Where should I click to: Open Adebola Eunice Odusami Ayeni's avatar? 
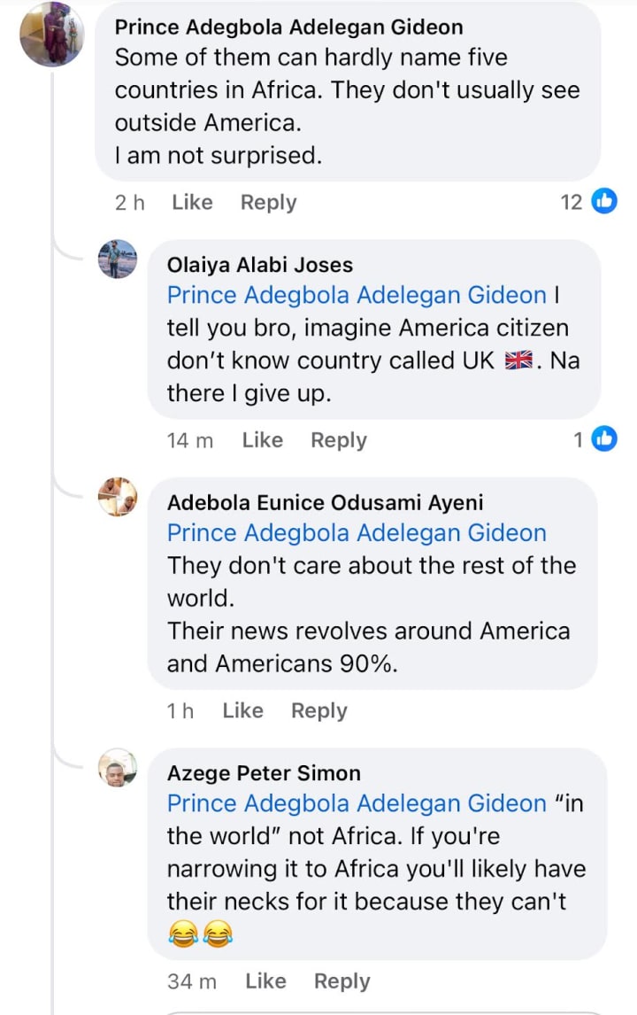click(x=118, y=497)
